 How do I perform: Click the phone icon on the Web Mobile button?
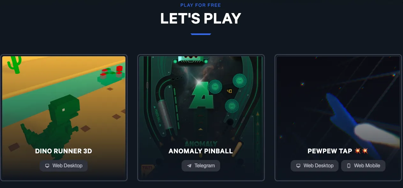349,166
